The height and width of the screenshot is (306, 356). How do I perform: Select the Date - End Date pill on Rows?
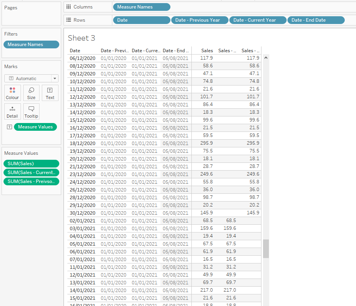point(316,20)
